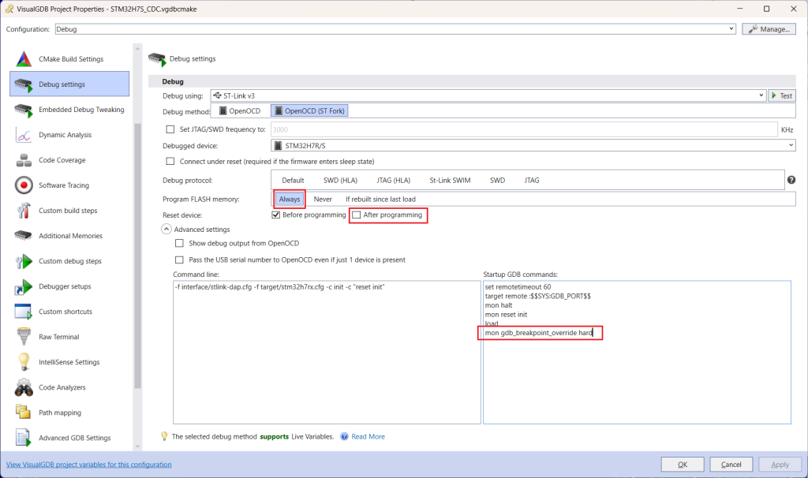Click the Debug settings header chip icon
This screenshot has height=478, width=808.
(x=157, y=59)
